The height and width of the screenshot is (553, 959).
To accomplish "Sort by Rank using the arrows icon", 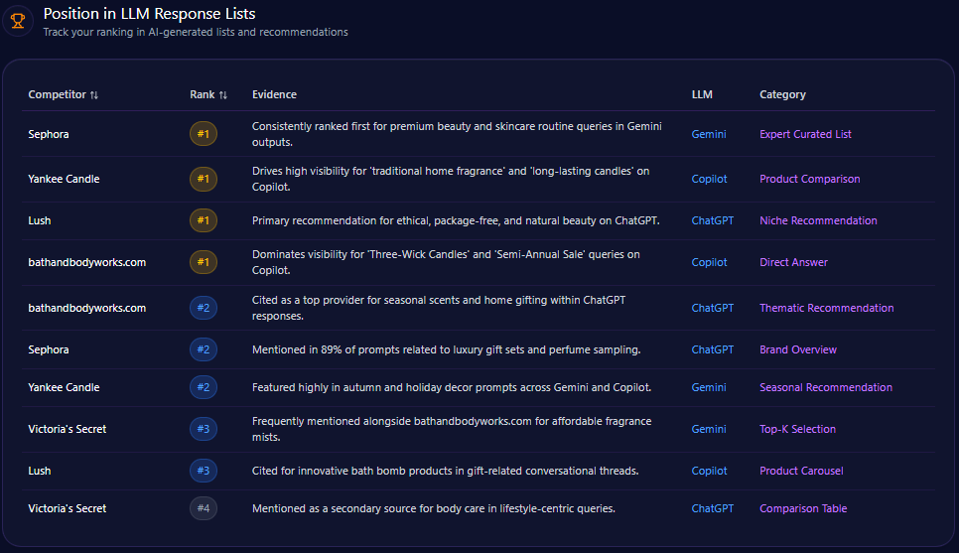I will tap(223, 95).
